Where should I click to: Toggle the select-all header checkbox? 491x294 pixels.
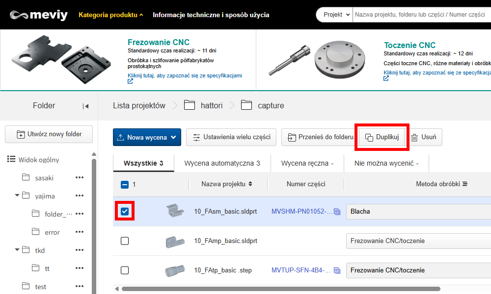point(125,185)
